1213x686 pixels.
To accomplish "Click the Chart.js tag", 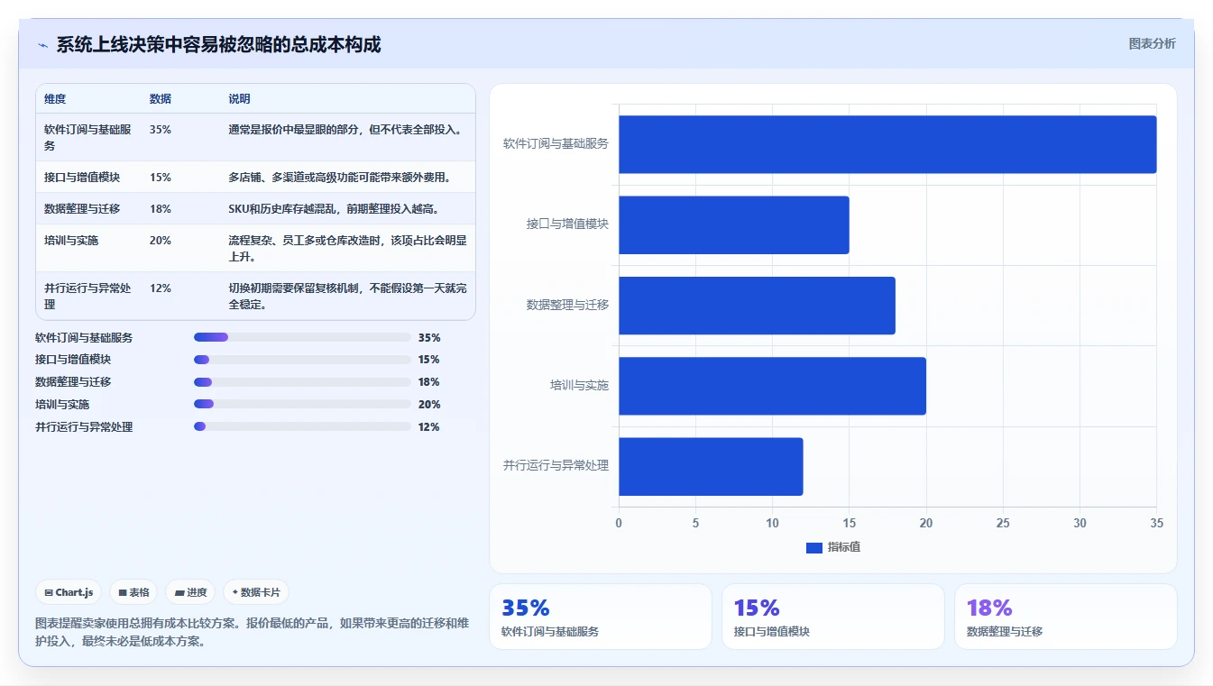I will (69, 592).
